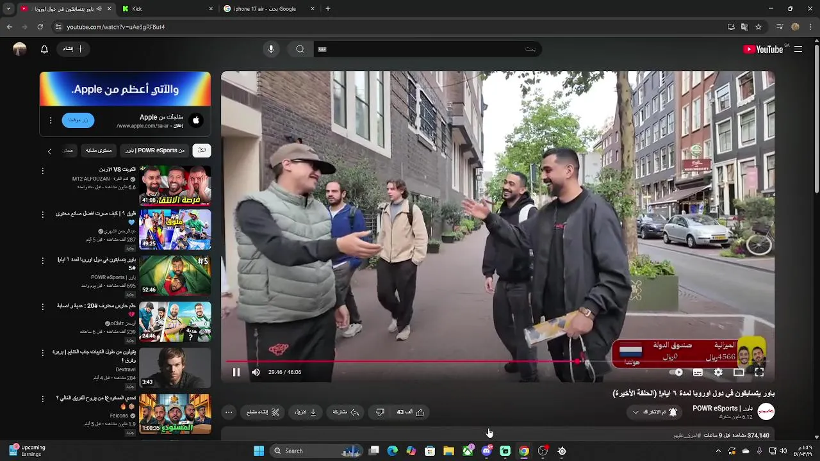Like the video (43 ألف)

click(411, 412)
